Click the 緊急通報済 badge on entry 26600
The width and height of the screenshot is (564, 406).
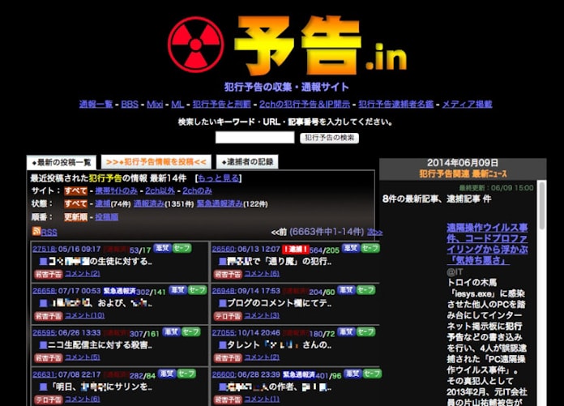click(x=299, y=374)
